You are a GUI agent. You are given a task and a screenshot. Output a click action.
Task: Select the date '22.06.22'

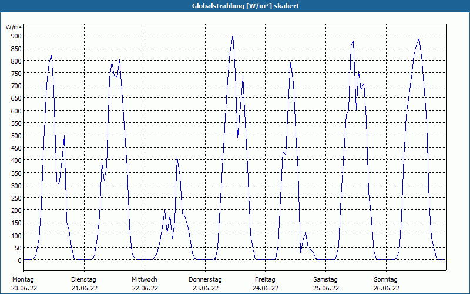point(145,288)
